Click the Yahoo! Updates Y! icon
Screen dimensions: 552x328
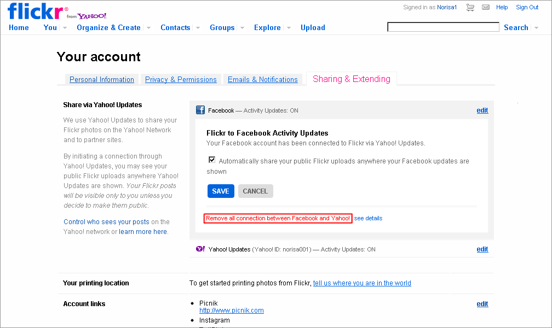pyautogui.click(x=200, y=249)
